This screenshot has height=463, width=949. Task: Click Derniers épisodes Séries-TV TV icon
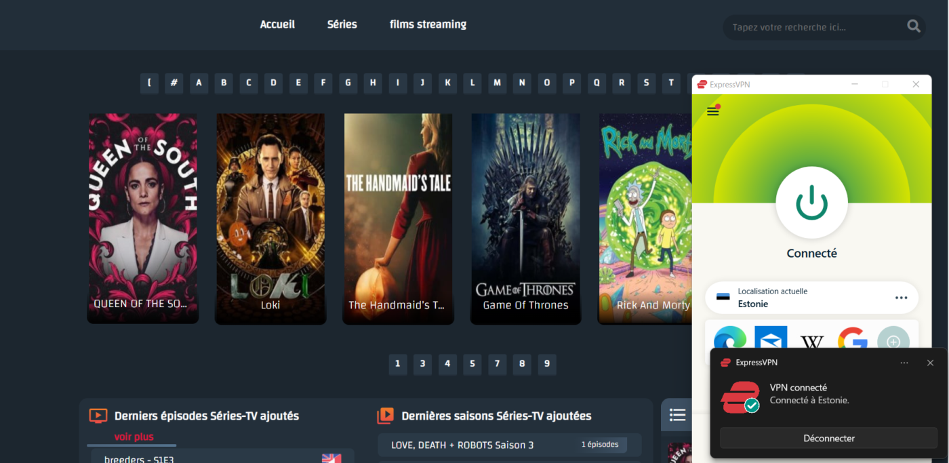[x=98, y=416]
